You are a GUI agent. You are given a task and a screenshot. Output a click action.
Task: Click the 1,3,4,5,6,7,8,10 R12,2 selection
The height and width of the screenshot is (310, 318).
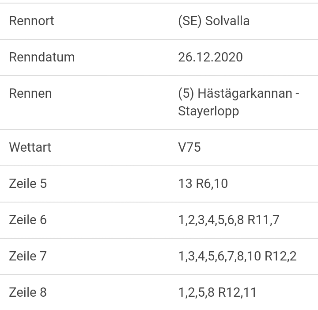point(238,256)
